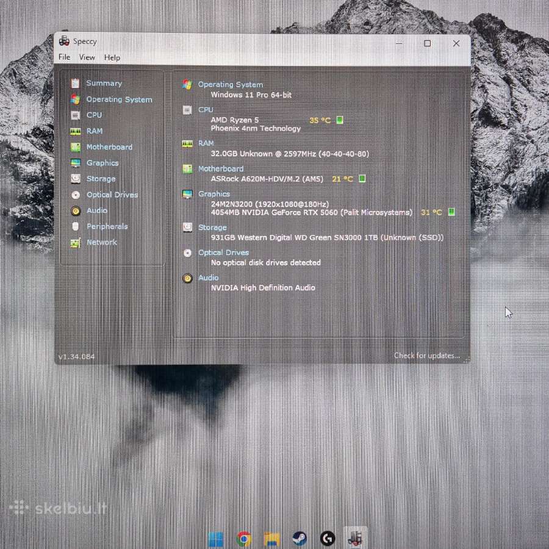Select Audio in the sidebar
The height and width of the screenshot is (549, 549).
click(x=97, y=210)
